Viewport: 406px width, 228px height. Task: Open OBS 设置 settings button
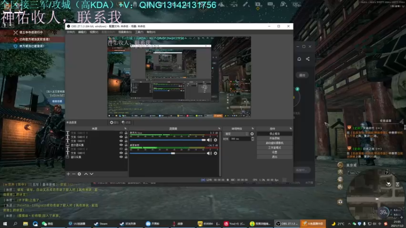pyautogui.click(x=275, y=153)
